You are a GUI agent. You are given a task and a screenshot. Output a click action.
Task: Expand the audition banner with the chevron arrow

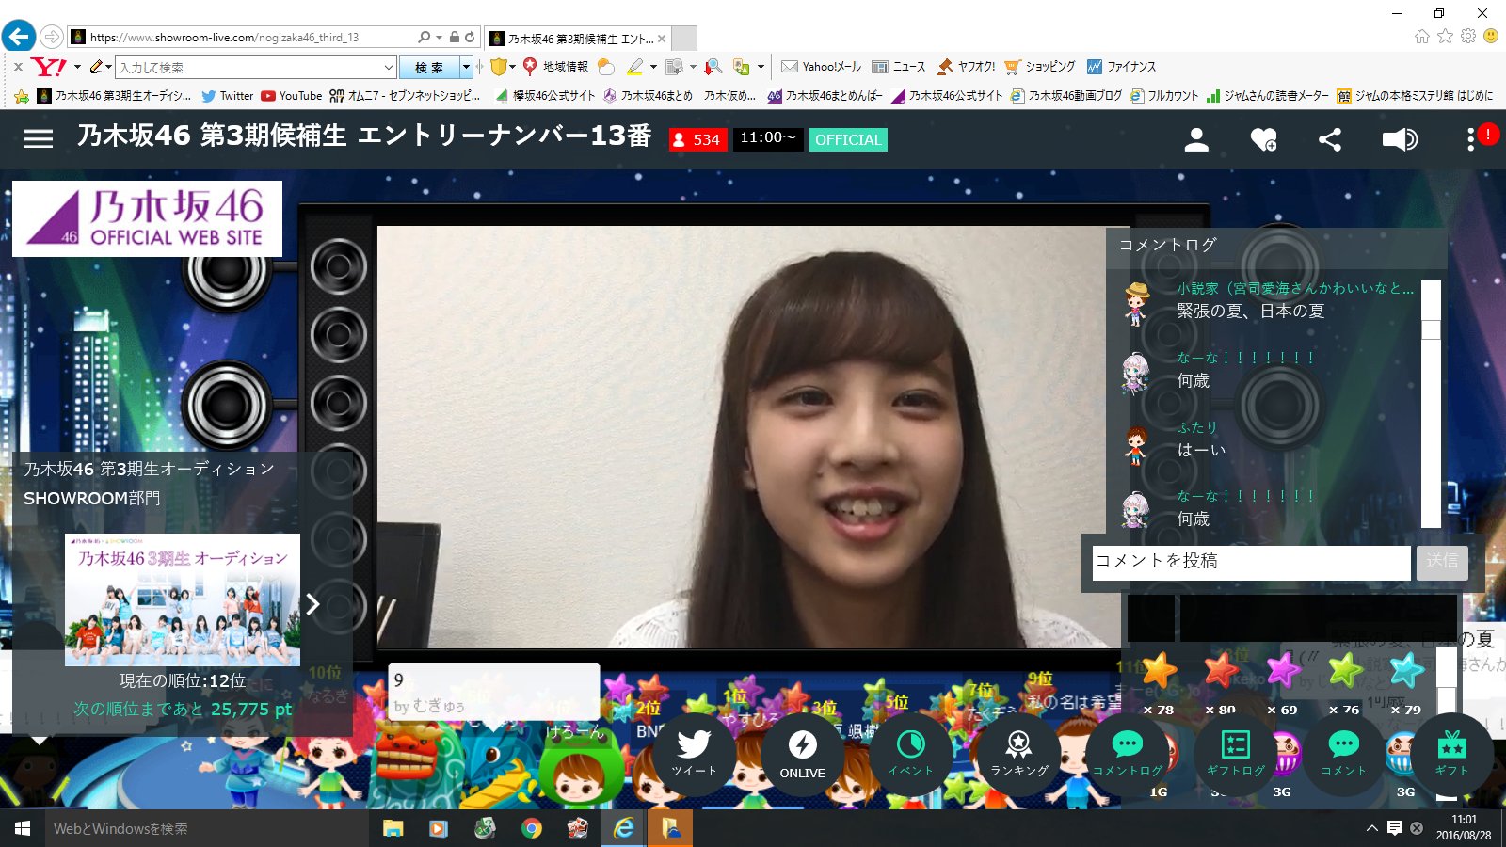point(313,604)
